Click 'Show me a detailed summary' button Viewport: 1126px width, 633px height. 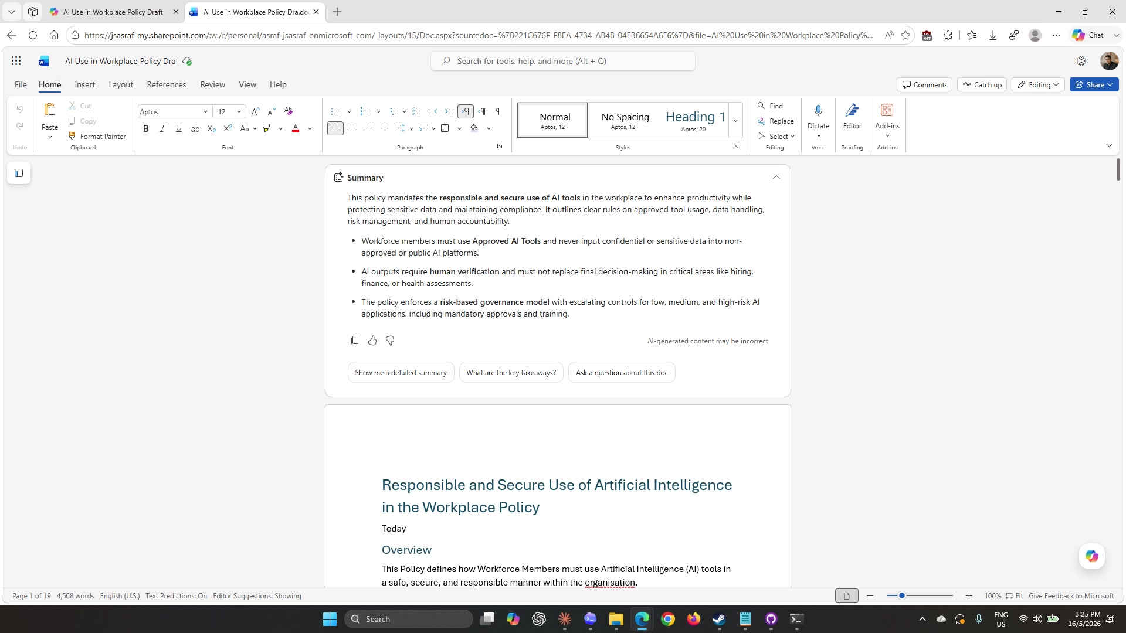coord(401,373)
